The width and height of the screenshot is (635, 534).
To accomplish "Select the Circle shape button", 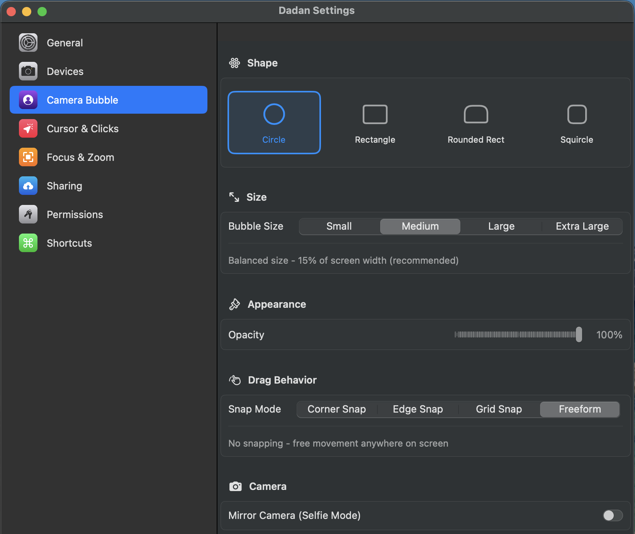I will (274, 123).
